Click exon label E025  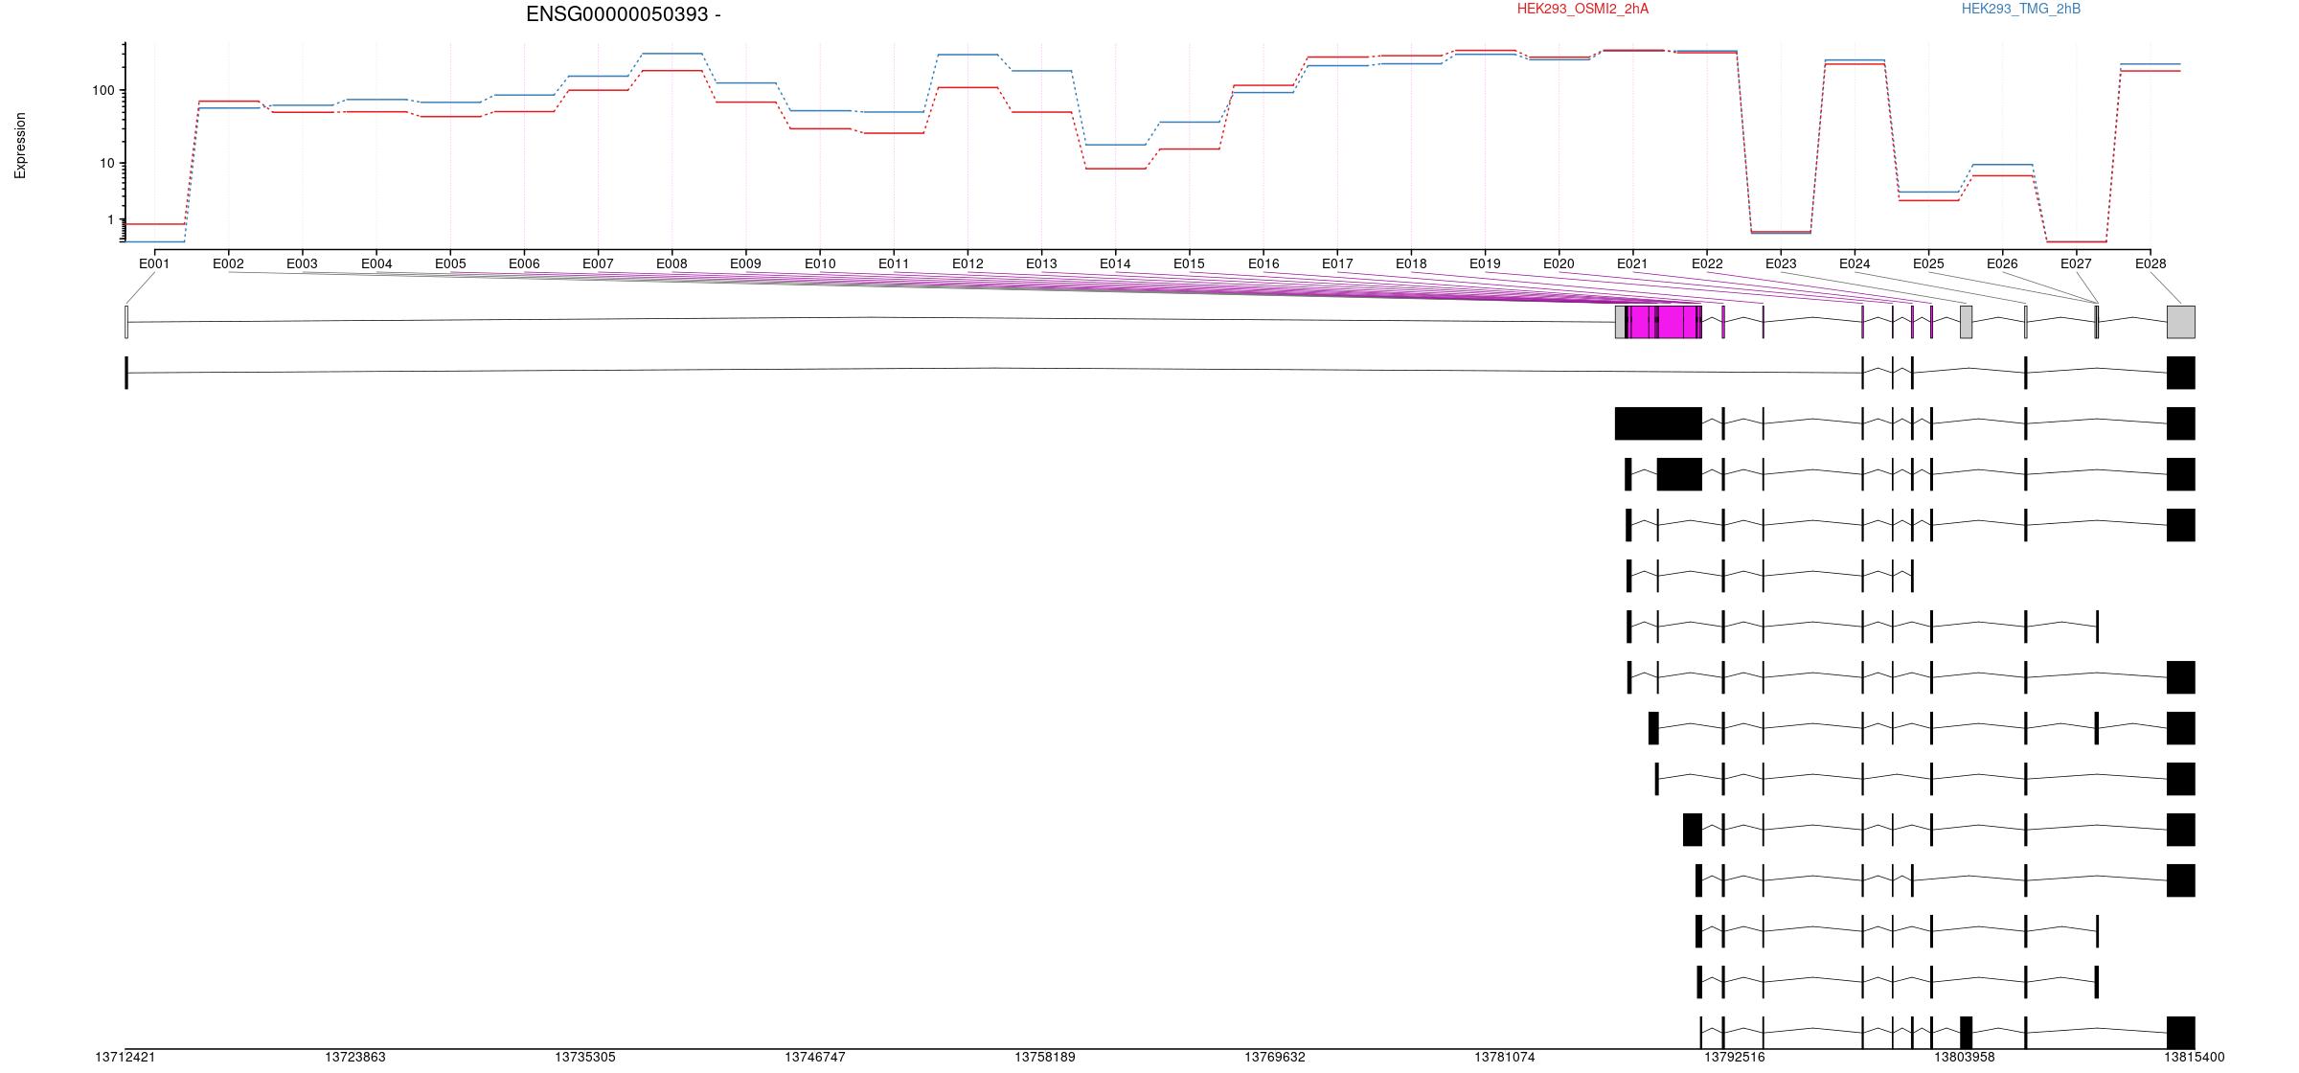[1928, 263]
